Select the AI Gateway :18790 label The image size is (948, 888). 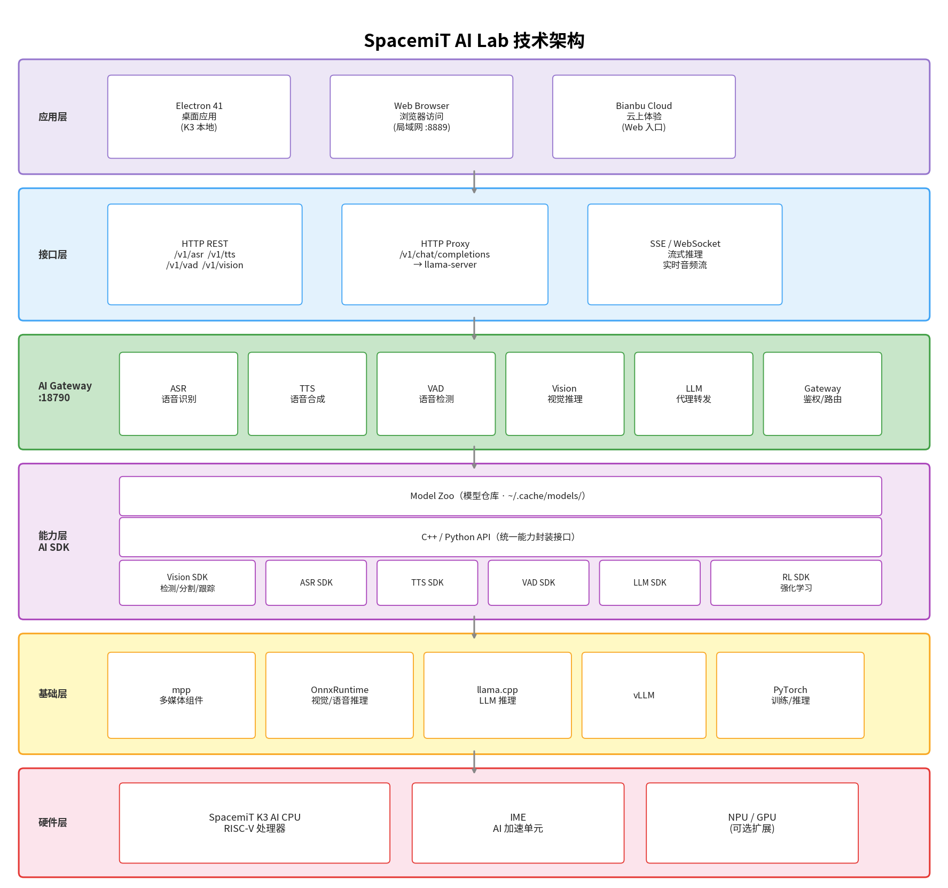pyautogui.click(x=65, y=392)
